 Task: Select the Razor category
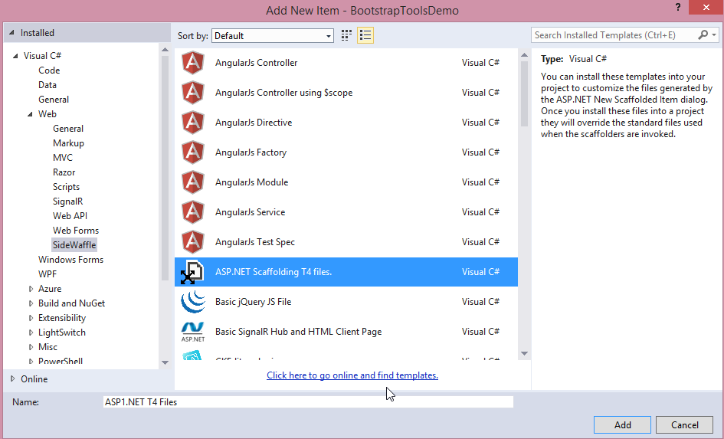click(64, 172)
